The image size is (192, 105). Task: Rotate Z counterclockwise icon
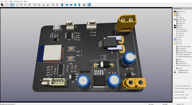[x=57, y=5]
